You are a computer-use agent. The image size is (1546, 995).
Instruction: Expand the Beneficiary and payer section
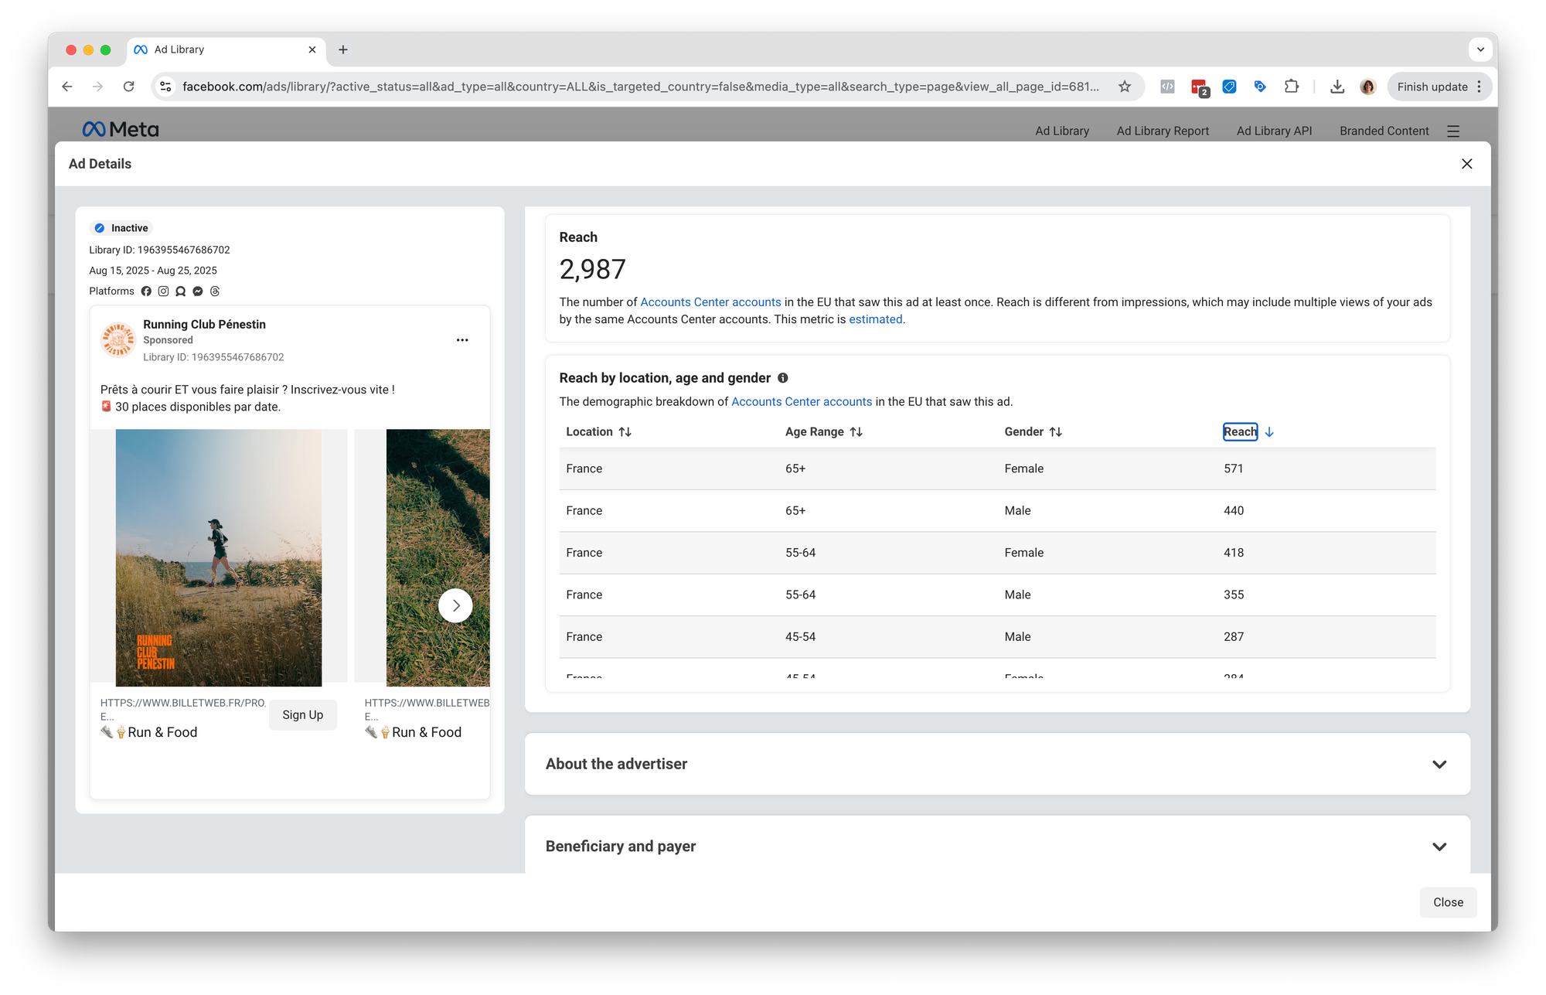(x=1439, y=847)
